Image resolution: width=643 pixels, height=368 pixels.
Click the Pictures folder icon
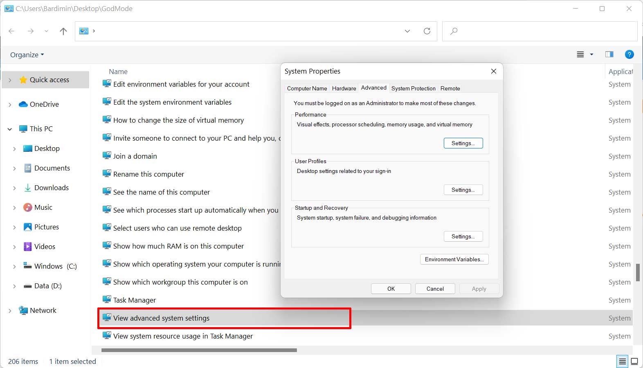coord(28,227)
